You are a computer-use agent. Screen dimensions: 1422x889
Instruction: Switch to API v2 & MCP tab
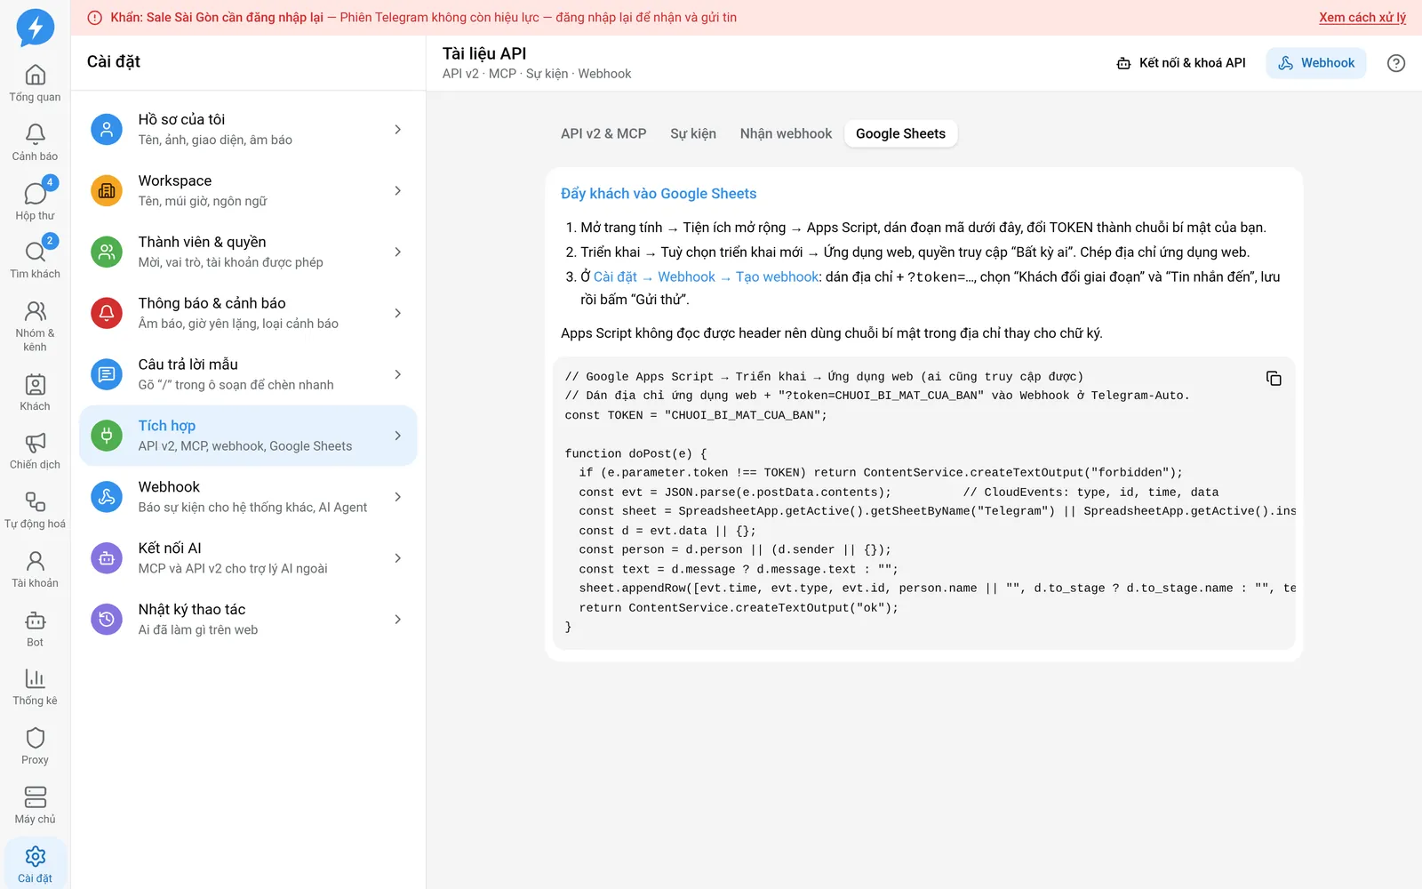(x=603, y=133)
